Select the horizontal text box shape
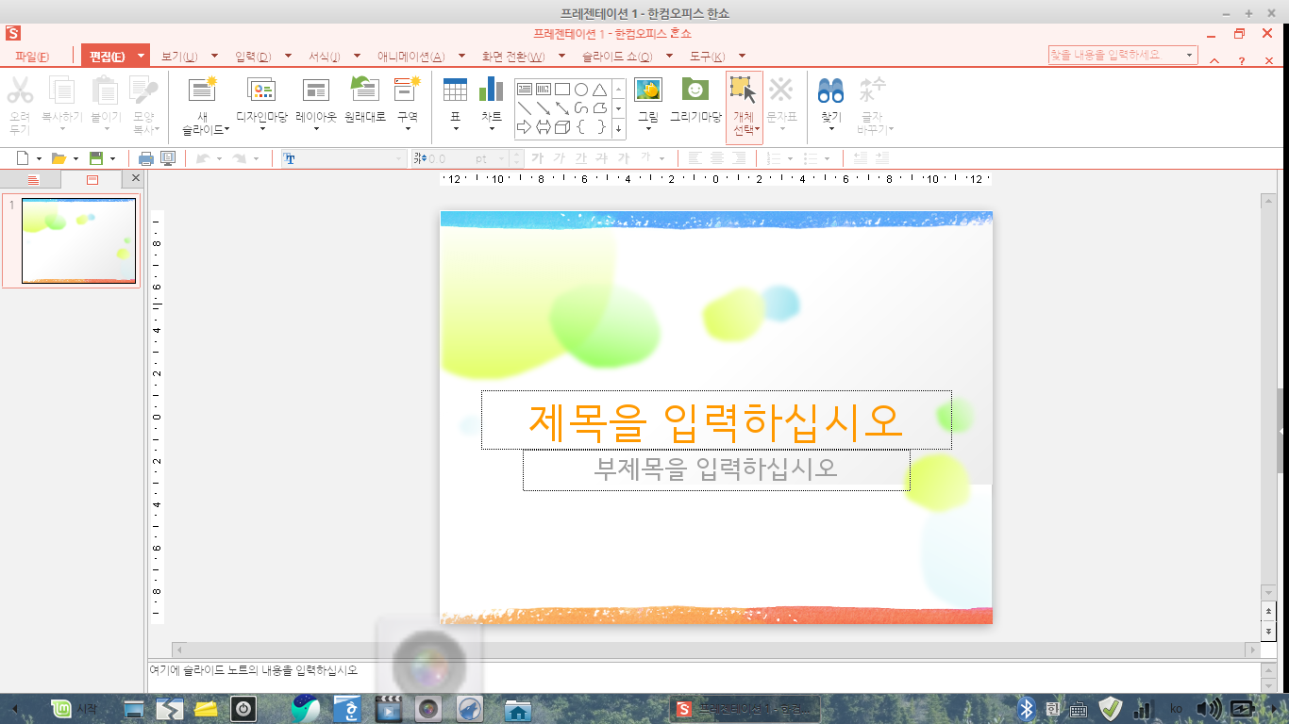 pyautogui.click(x=525, y=90)
